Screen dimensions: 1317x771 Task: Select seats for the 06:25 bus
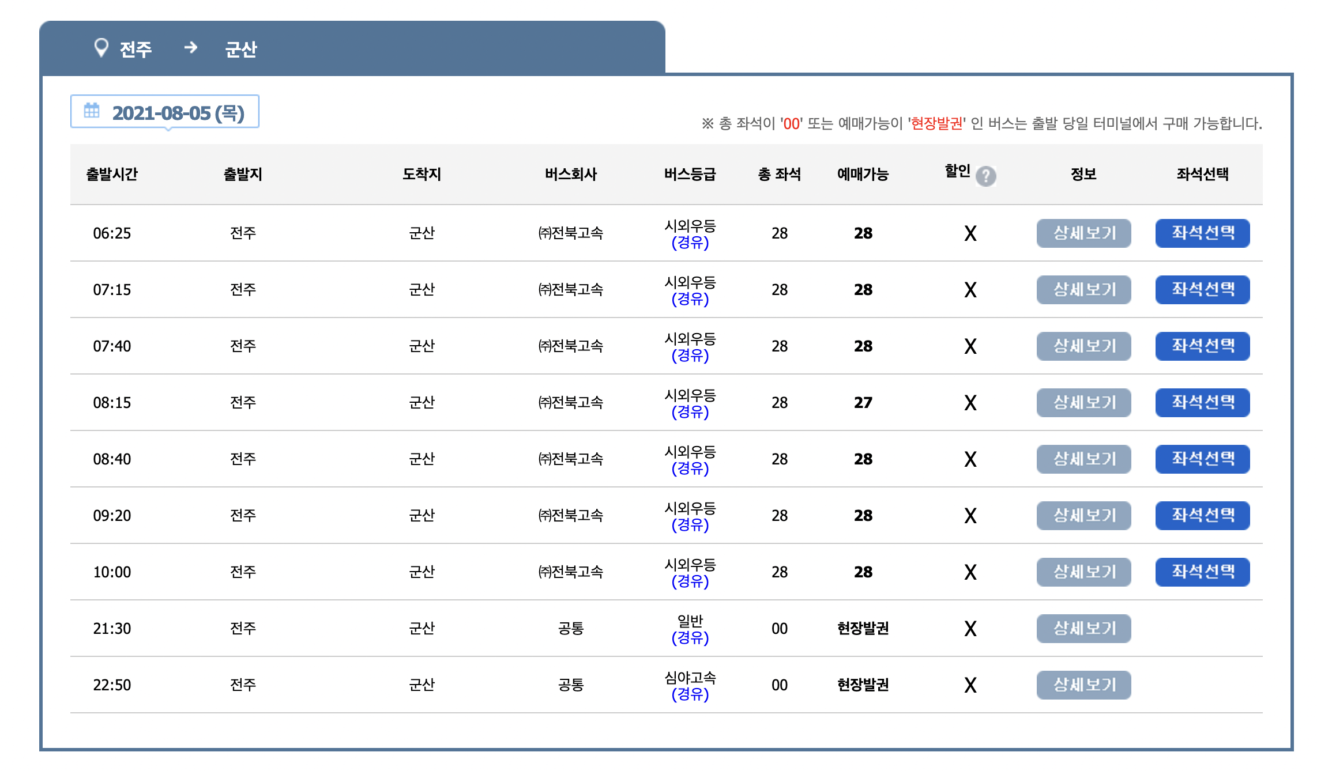1202,233
